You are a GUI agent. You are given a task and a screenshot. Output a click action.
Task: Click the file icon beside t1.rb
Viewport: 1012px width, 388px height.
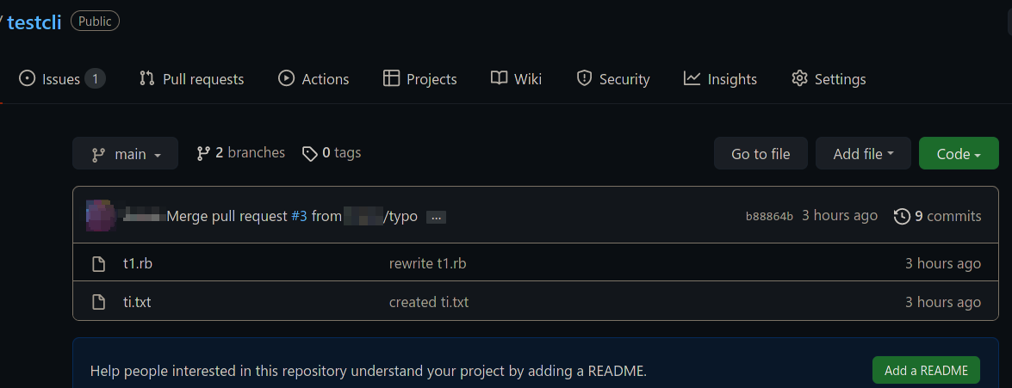(x=99, y=264)
